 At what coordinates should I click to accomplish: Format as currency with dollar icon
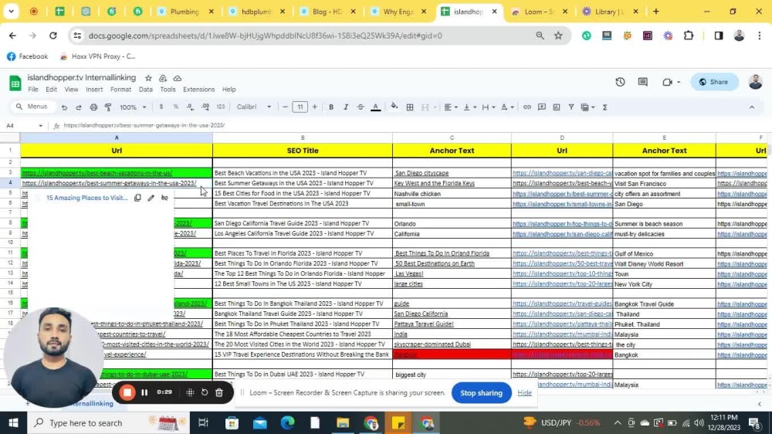click(x=161, y=107)
